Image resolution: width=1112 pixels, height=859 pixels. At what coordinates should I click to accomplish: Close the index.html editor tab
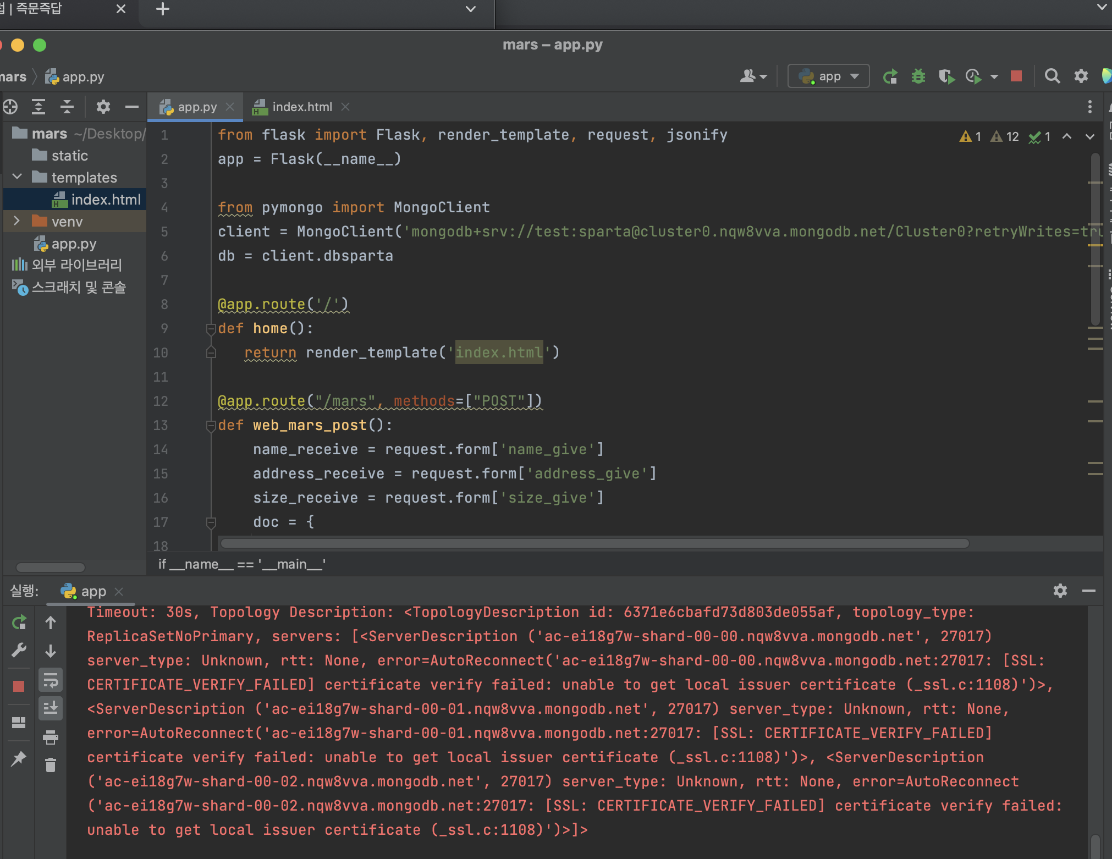tap(345, 107)
